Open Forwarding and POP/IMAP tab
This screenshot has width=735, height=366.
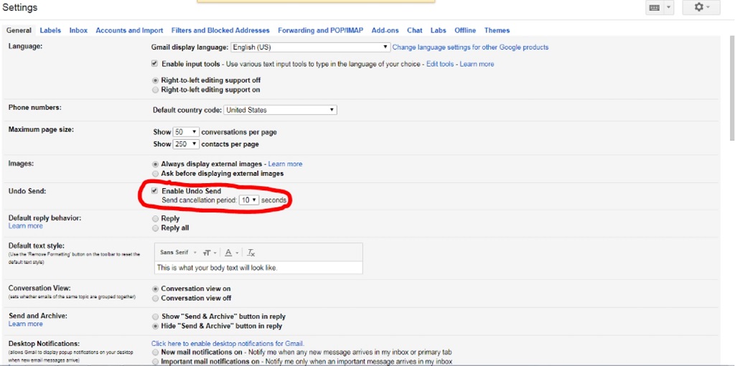[320, 30]
